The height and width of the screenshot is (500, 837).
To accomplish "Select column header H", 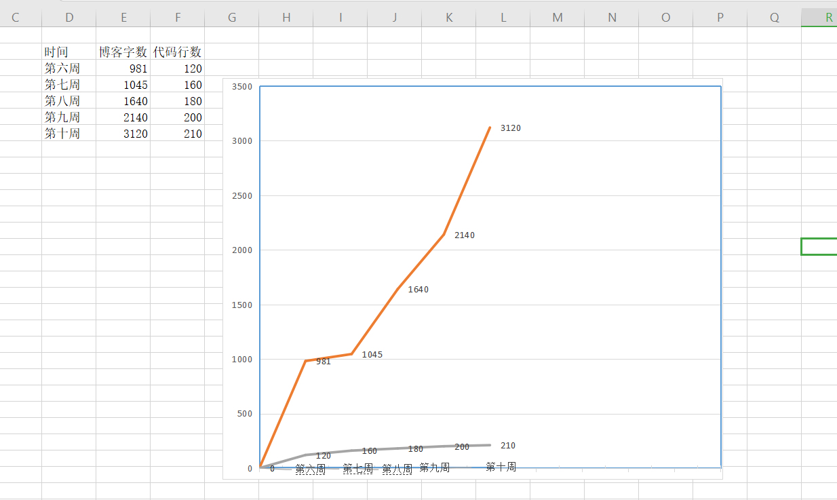I will [x=286, y=18].
